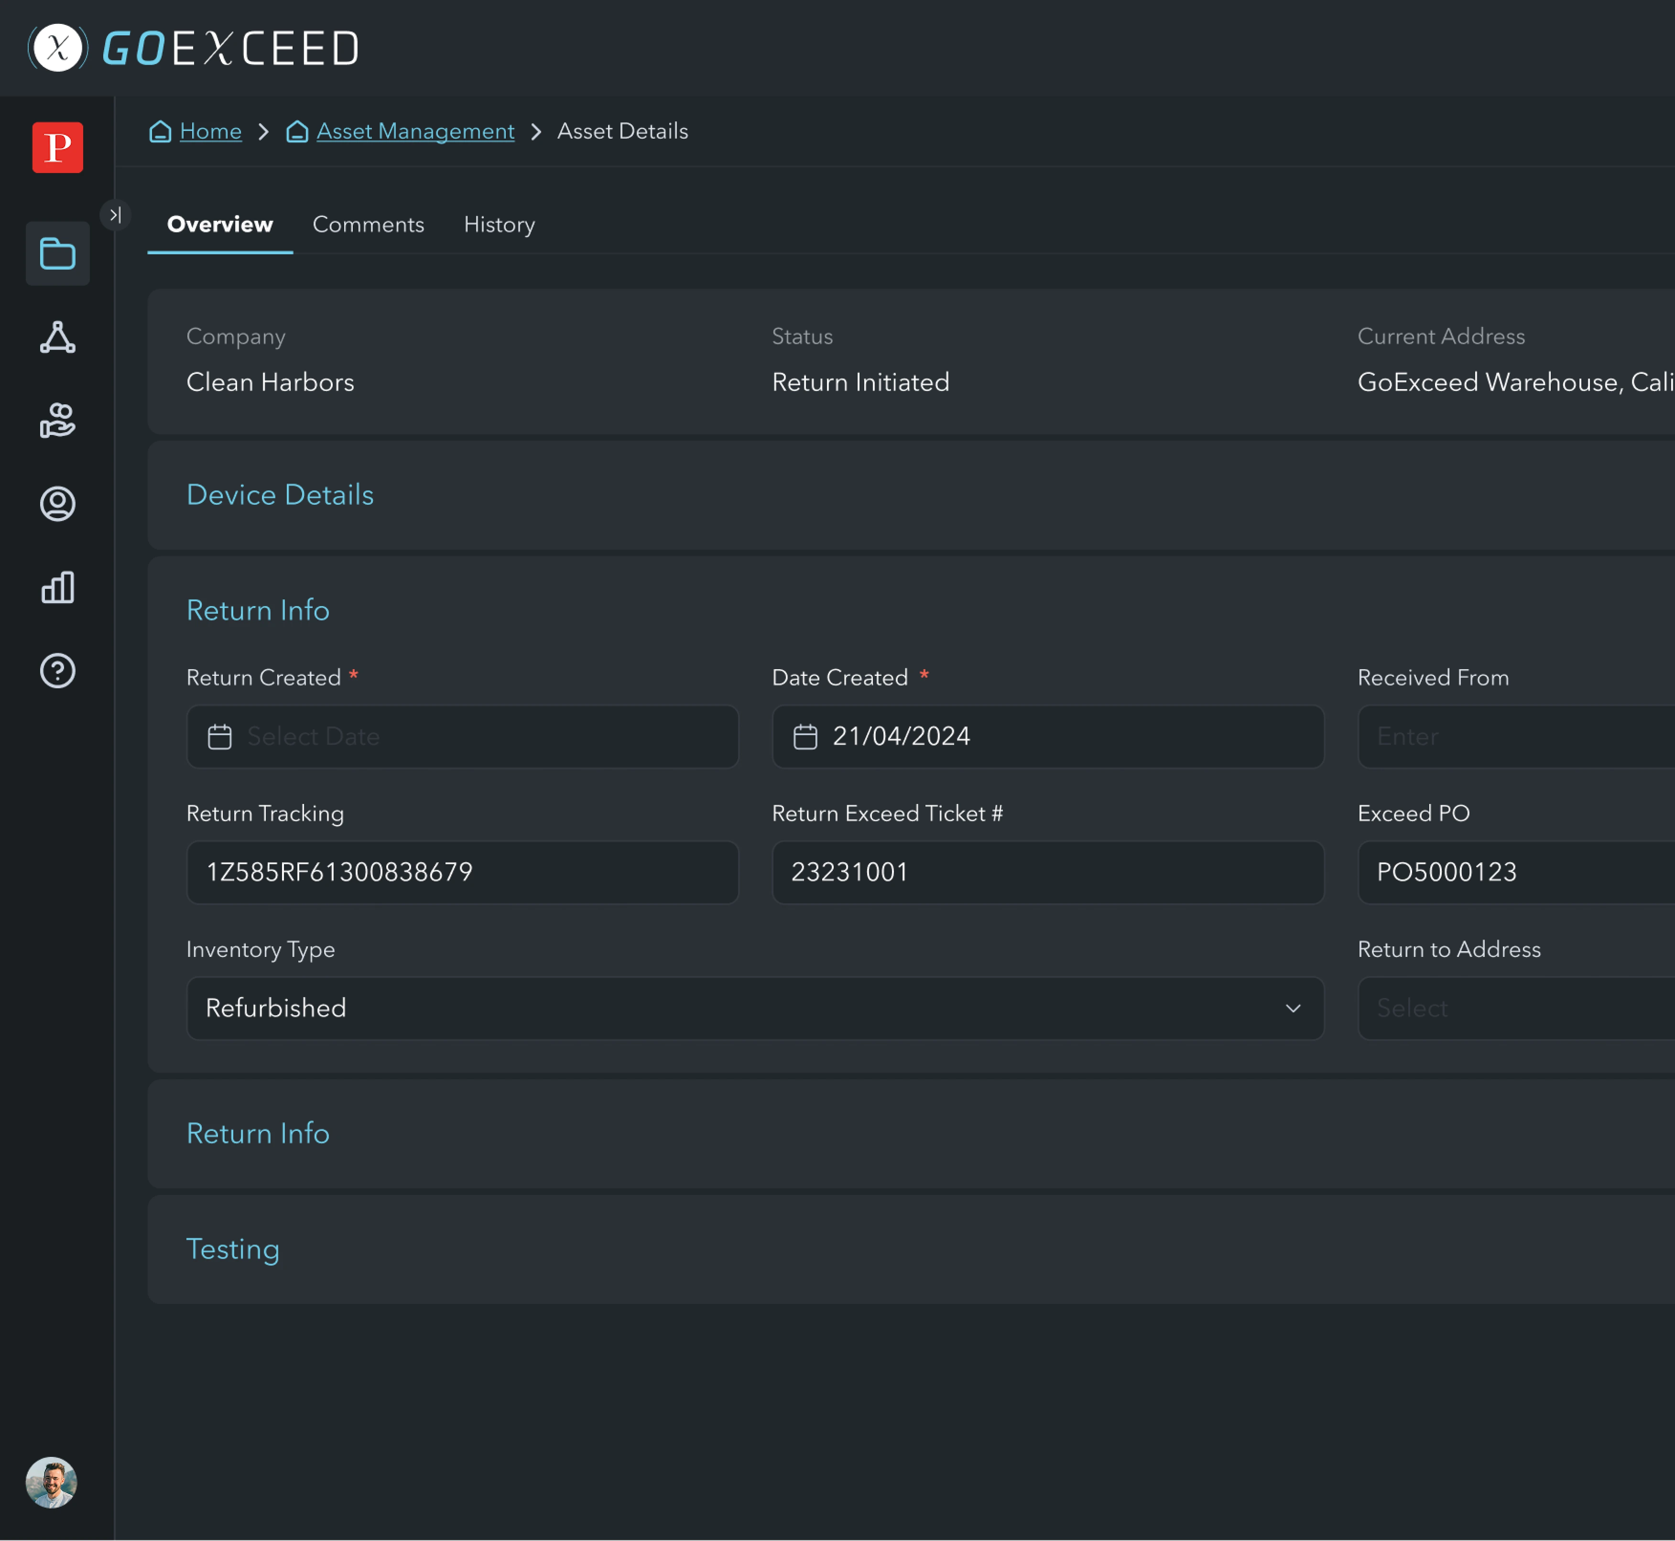
Task: Click the Status label
Action: (802, 336)
